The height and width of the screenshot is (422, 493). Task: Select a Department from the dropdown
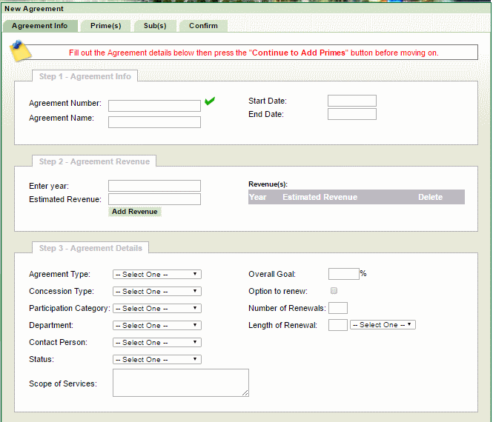tap(156, 326)
